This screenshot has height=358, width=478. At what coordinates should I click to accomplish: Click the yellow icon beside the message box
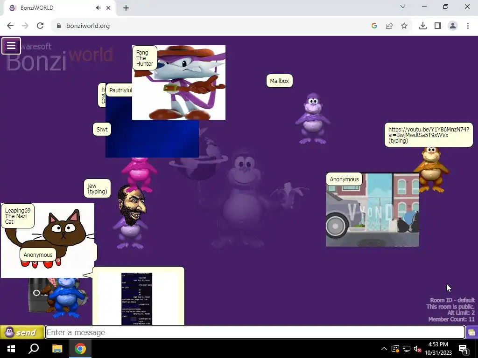pyautogui.click(x=471, y=332)
